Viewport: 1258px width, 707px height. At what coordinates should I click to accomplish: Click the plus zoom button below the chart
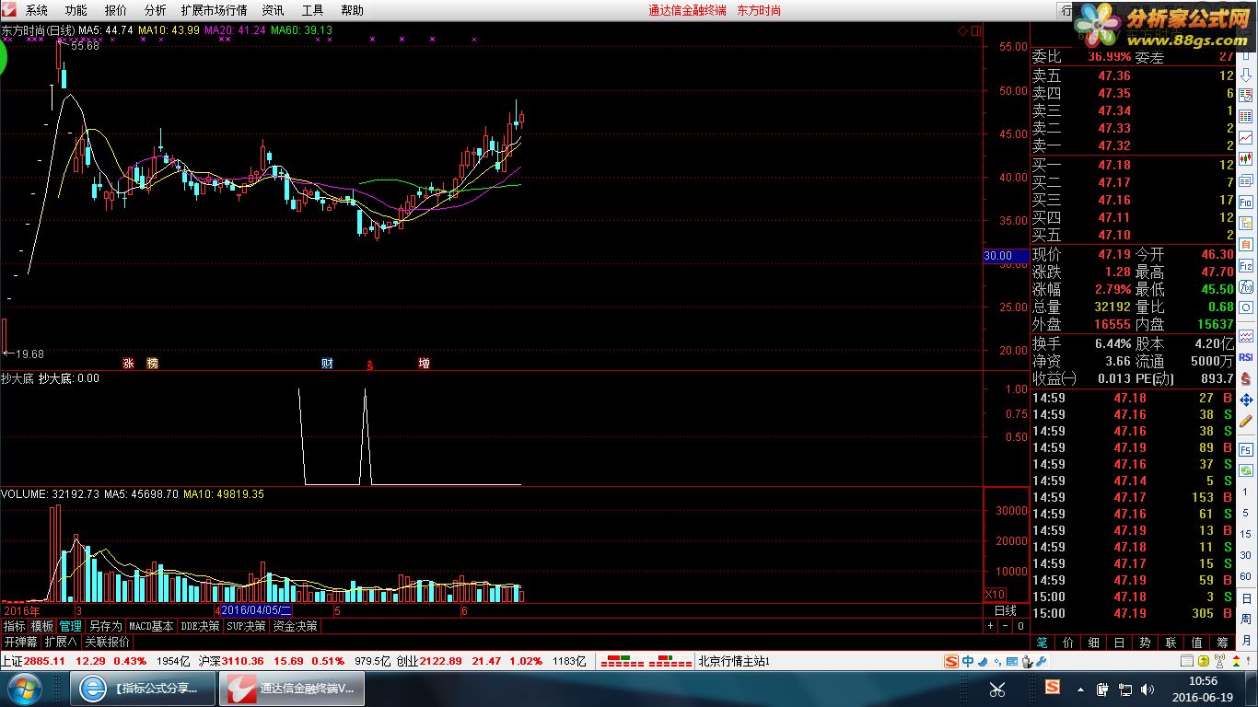click(990, 626)
